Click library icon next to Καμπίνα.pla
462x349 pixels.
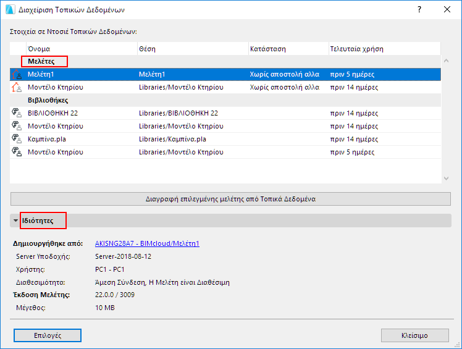[17, 139]
